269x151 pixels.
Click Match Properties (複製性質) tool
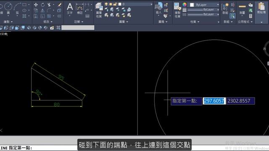pyautogui.click(x=177, y=10)
